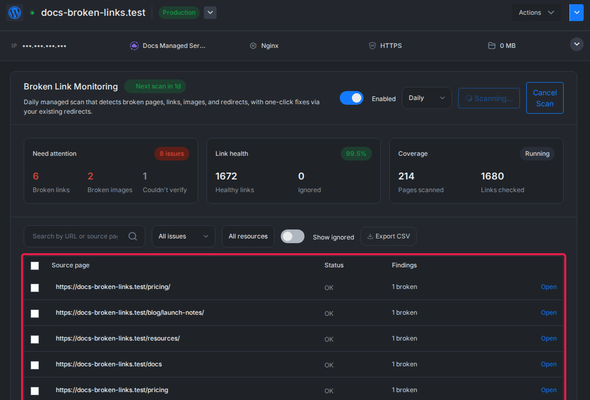Click the WordPress logo icon
Image resolution: width=590 pixels, height=400 pixels.
(15, 13)
